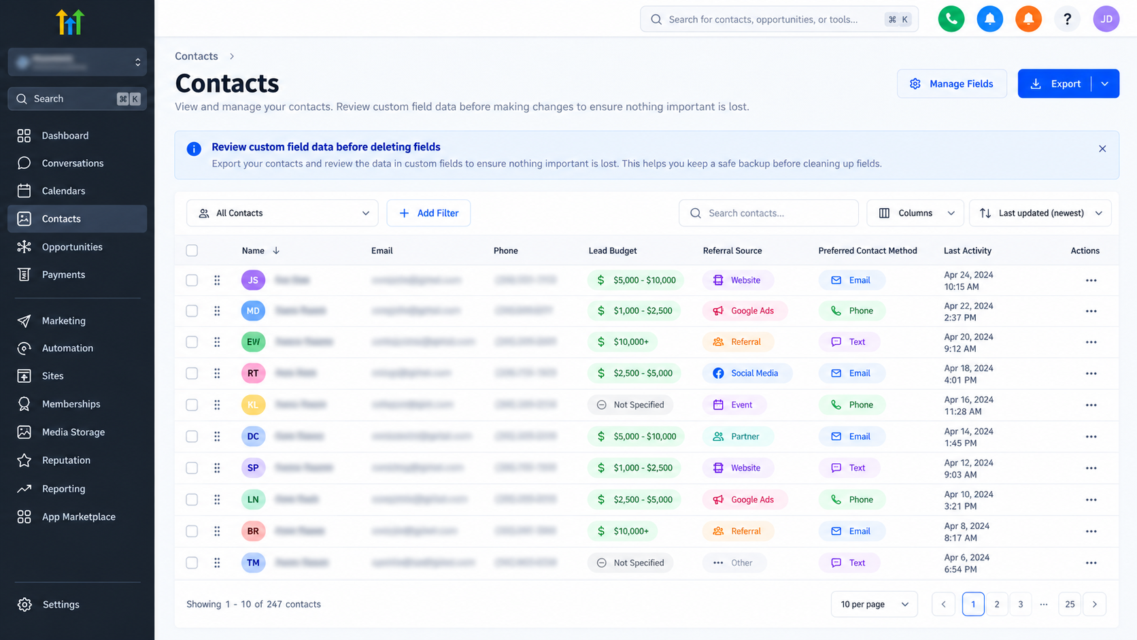The width and height of the screenshot is (1137, 640).
Task: Open Conversations in the sidebar
Action: point(77,163)
